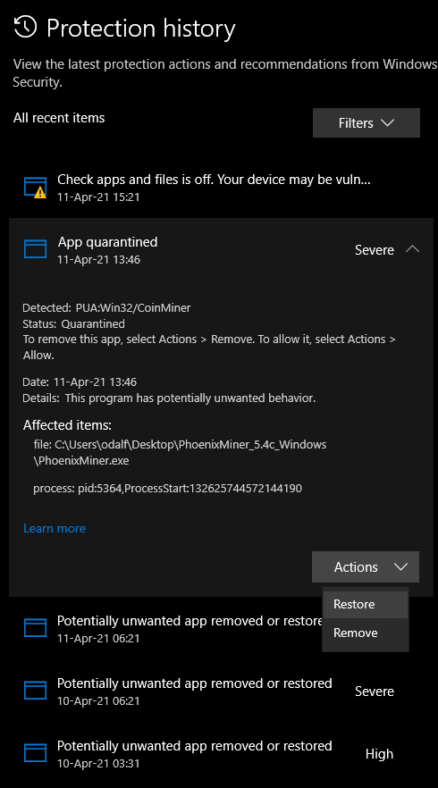Expand the 11-Apr-21 06:21 unwanted app entry
This screenshot has width=438, height=788.
166,628
